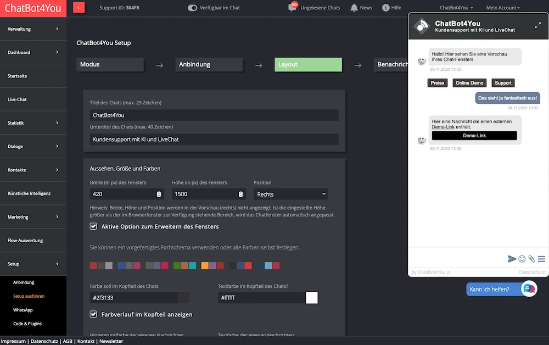549x345 pixels.
Task: Collapse the Setup sidebar menu
Action: coord(33,264)
